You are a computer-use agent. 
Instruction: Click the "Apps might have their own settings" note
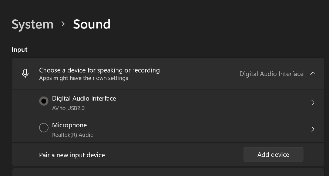click(84, 78)
